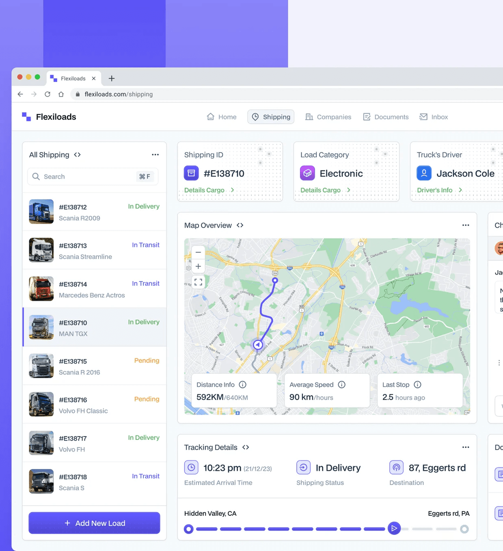This screenshot has height=551, width=503.
Task: Click the In Delivery status of #E138717
Action: point(144,437)
